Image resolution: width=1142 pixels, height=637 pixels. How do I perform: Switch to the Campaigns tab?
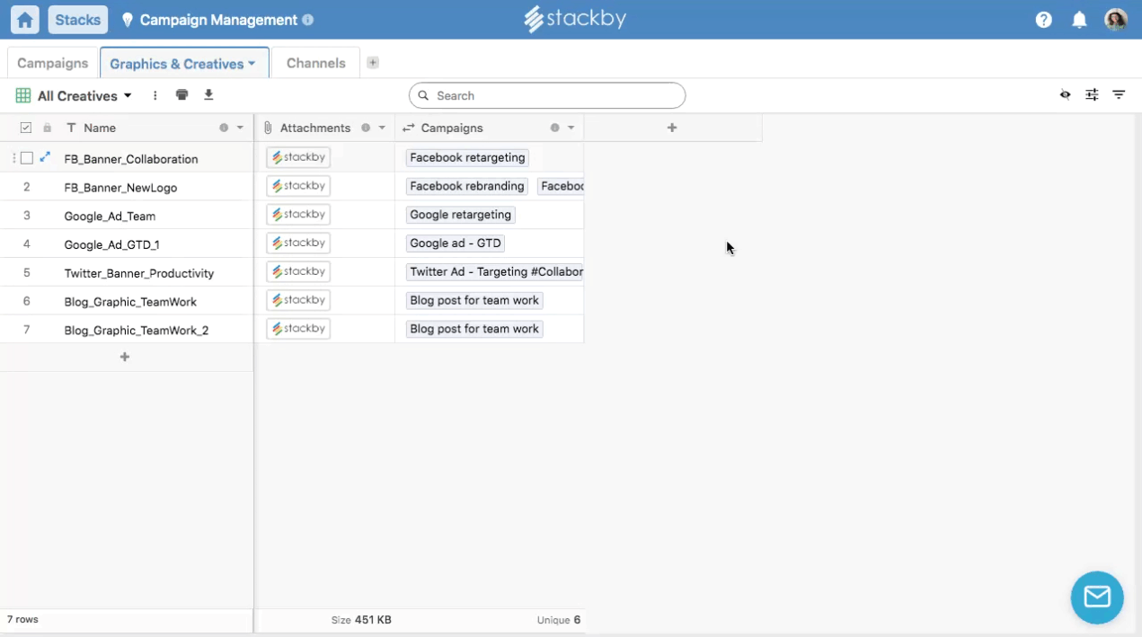[53, 63]
